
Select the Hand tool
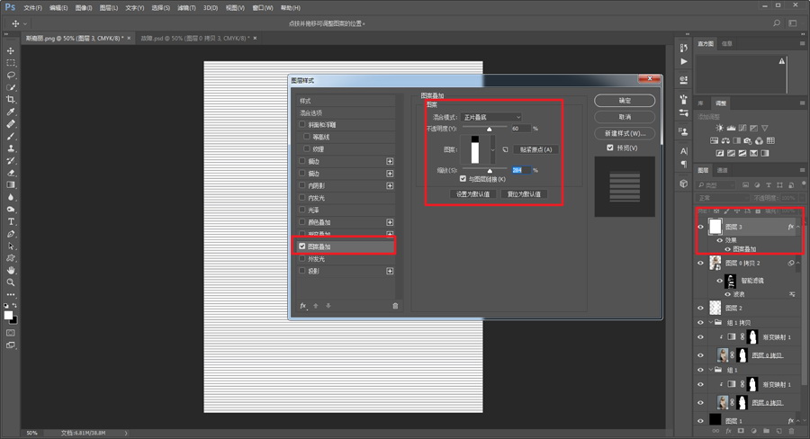[x=11, y=270]
